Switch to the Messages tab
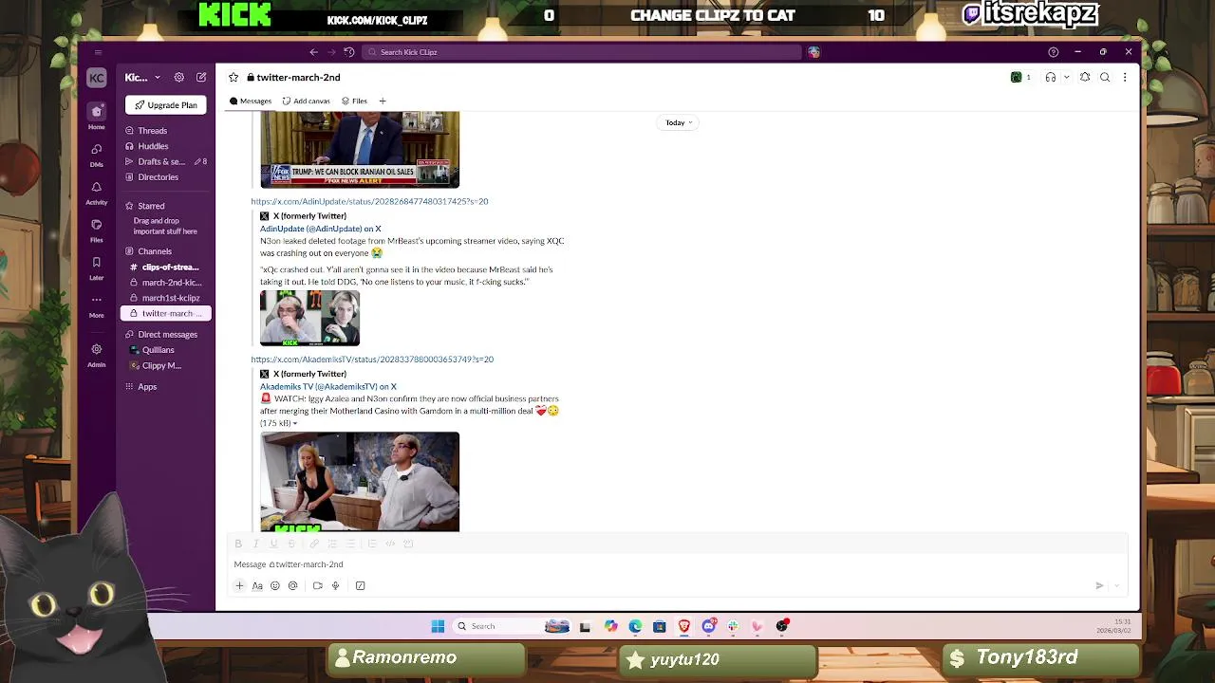The width and height of the screenshot is (1215, 683). tap(251, 101)
